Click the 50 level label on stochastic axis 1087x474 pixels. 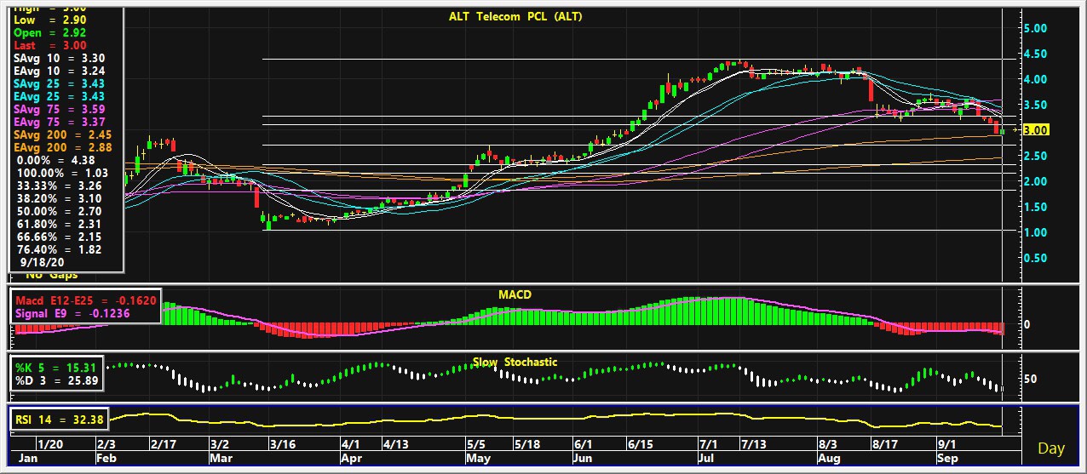point(1031,379)
